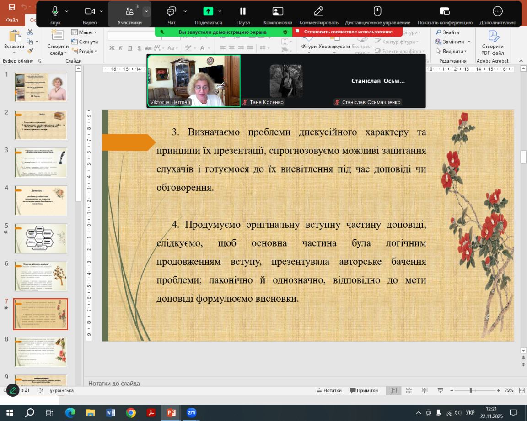Click the Знайти find button
The width and height of the screenshot is (527, 421).
point(447,32)
